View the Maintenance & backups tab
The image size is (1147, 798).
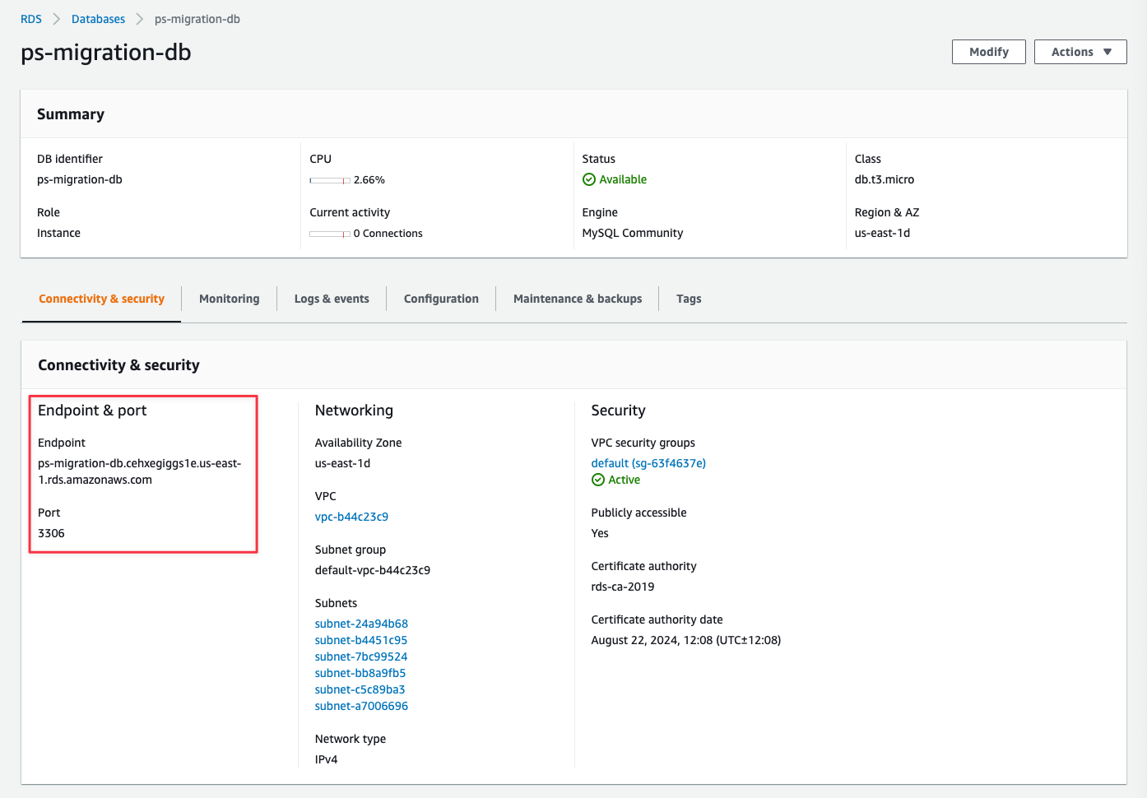coord(577,299)
